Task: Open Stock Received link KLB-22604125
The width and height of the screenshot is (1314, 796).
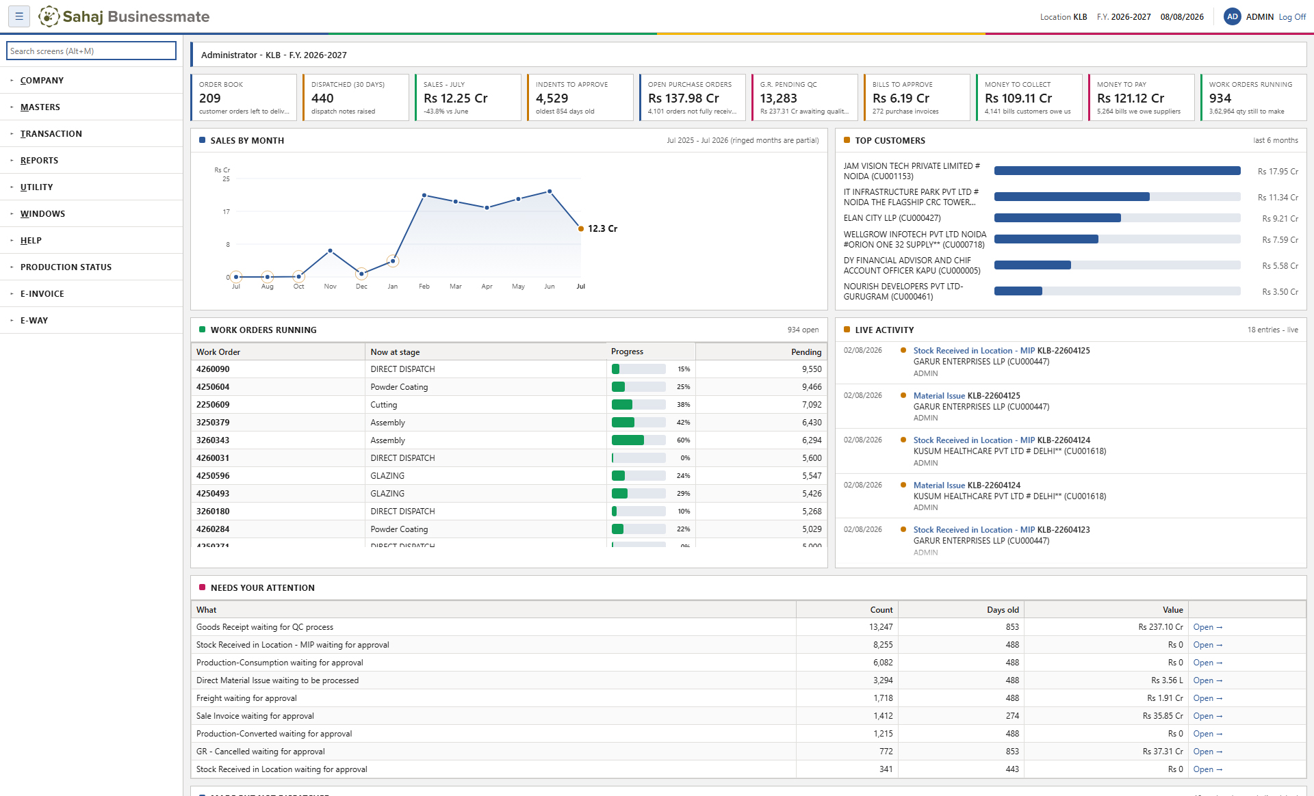Action: [1001, 350]
